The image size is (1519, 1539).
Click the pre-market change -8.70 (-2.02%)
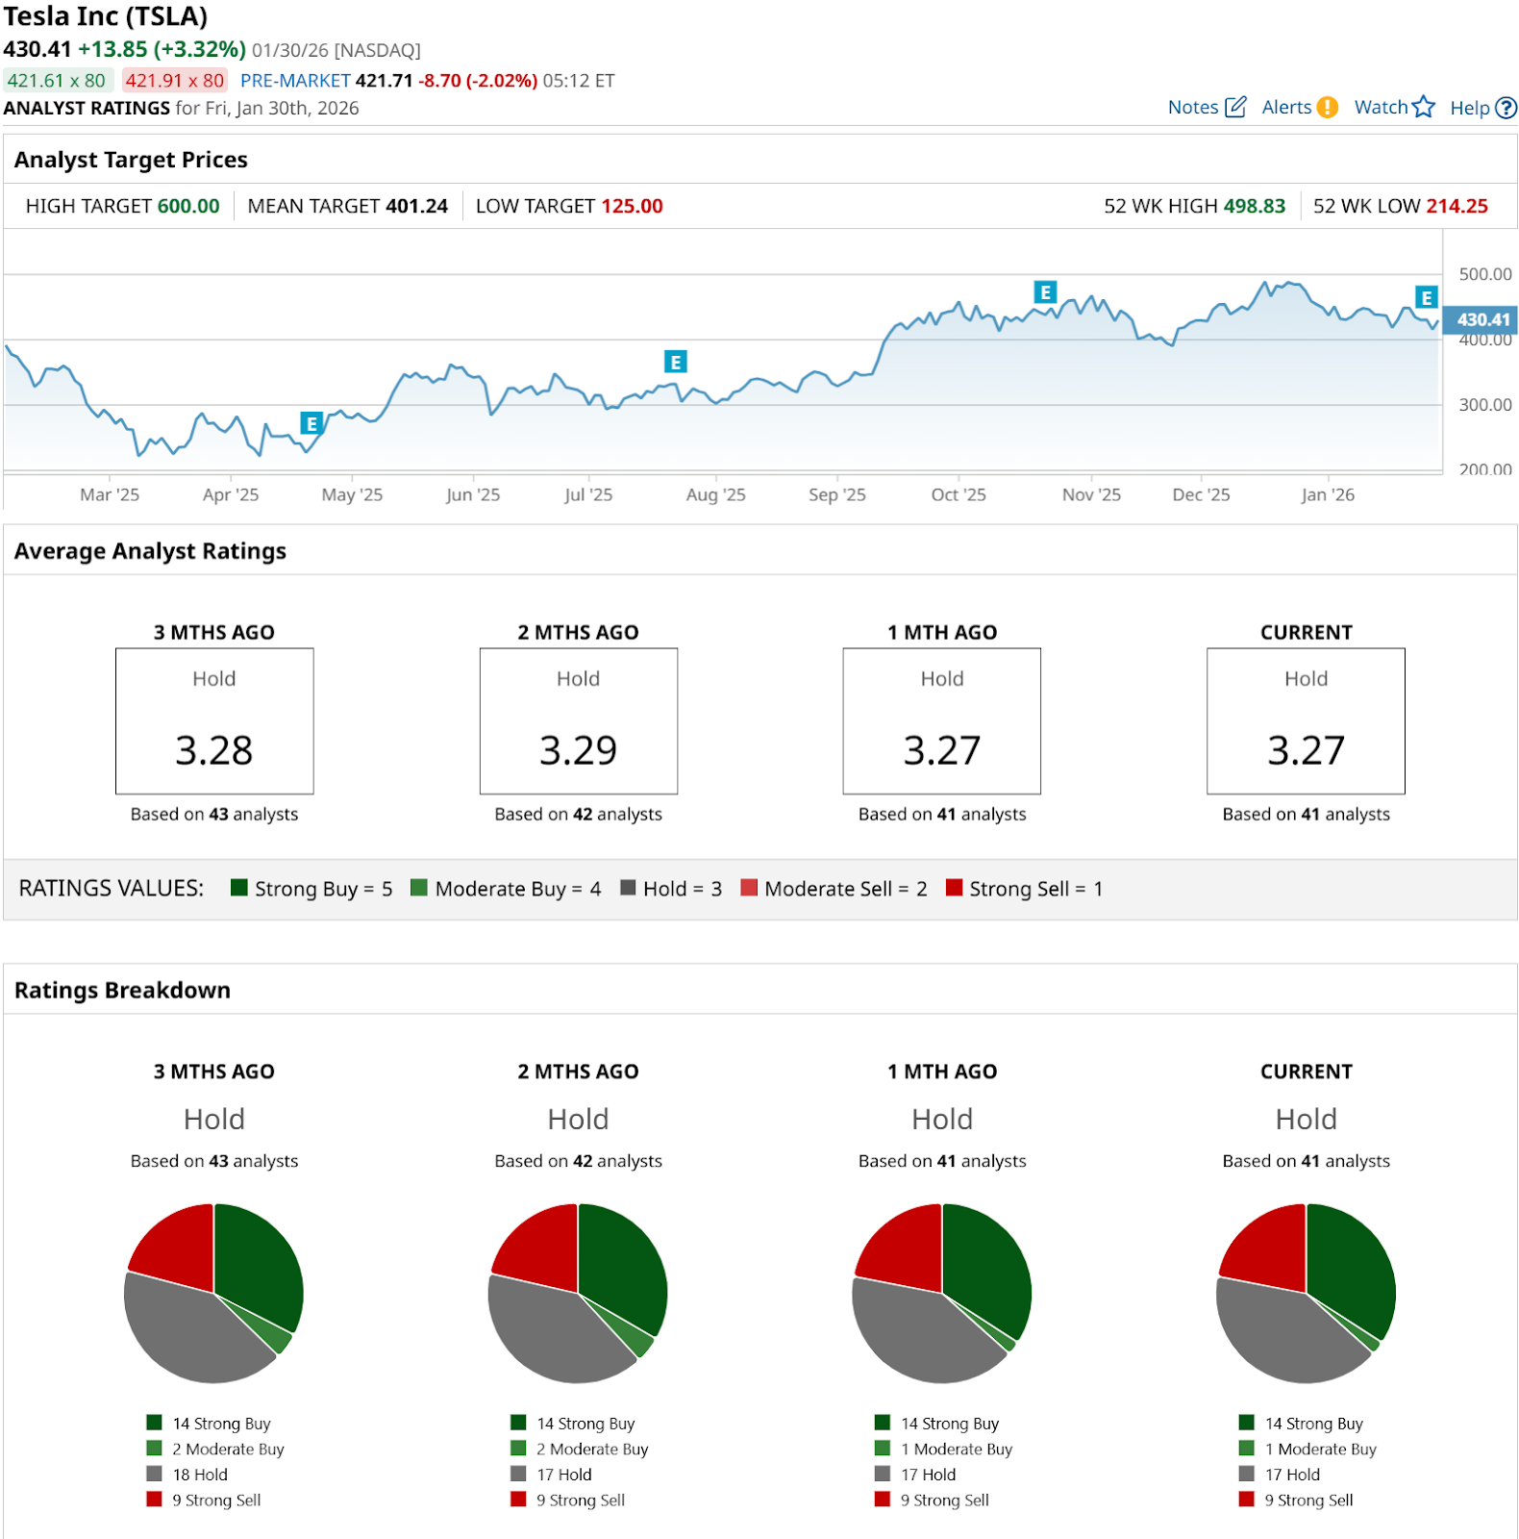point(478,81)
